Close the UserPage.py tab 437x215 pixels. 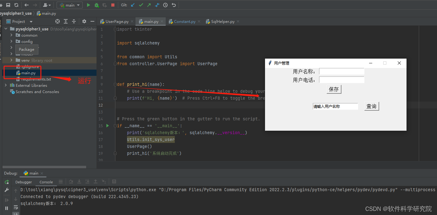(x=132, y=22)
